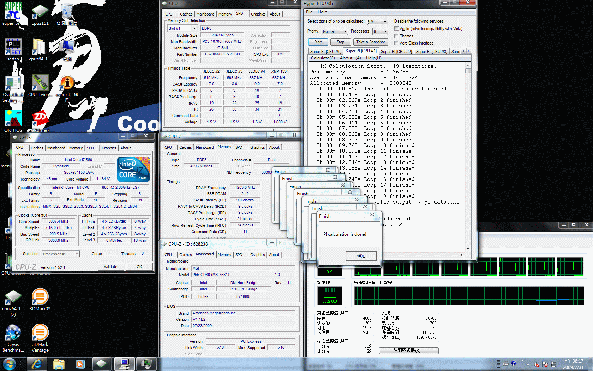The image size is (593, 371).
Task: Click Take a Snapshot button
Action: [x=370, y=42]
